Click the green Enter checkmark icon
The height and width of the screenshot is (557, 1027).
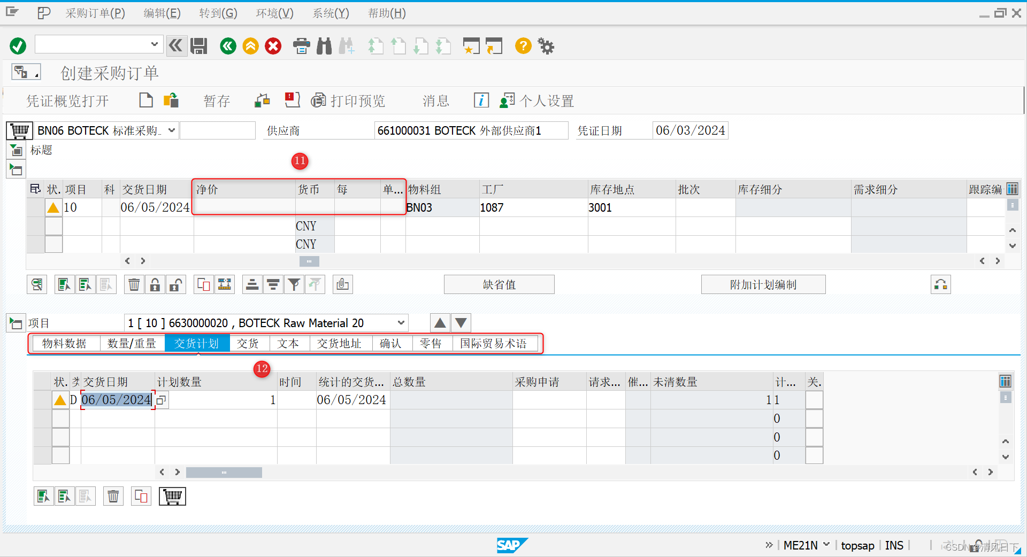[x=18, y=46]
